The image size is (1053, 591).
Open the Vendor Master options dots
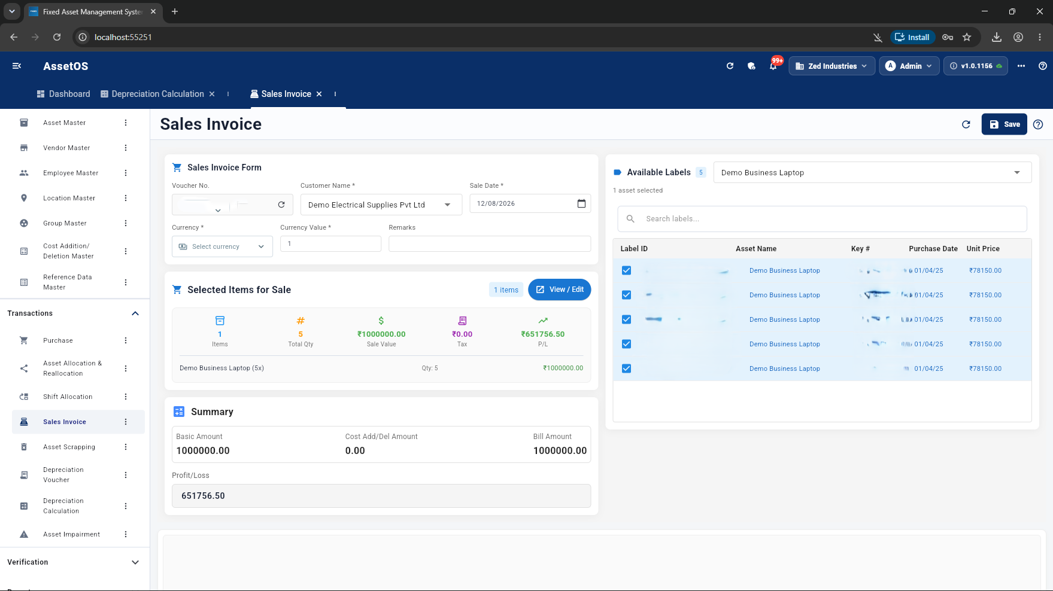(x=126, y=148)
